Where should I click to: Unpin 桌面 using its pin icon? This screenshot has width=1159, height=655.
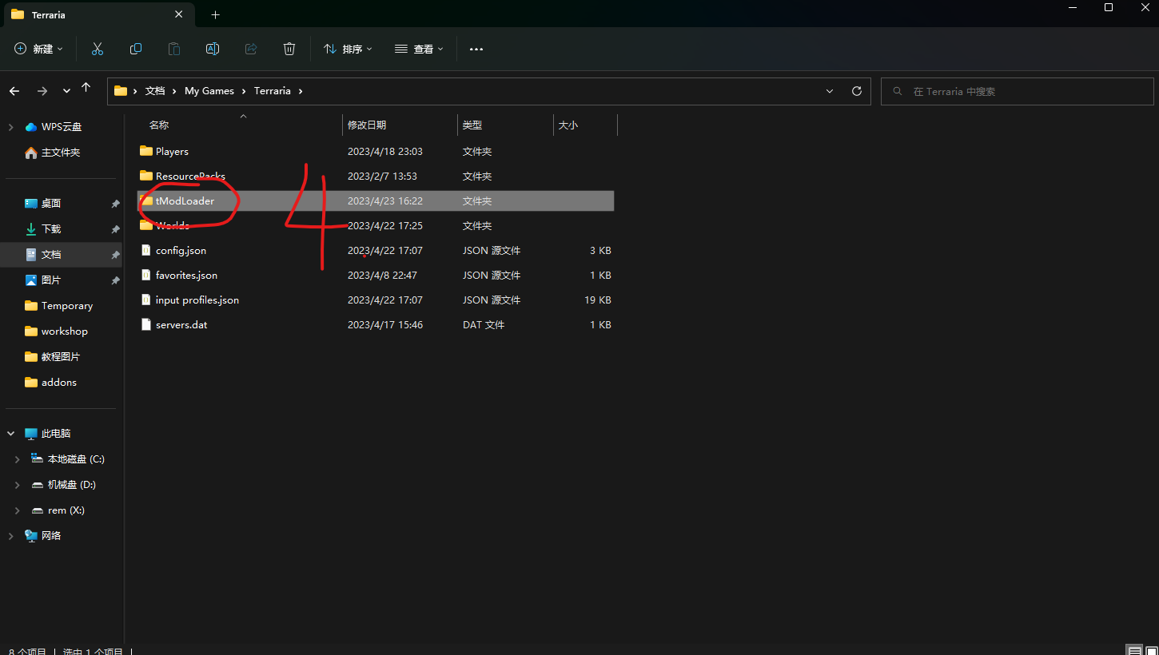coord(115,204)
